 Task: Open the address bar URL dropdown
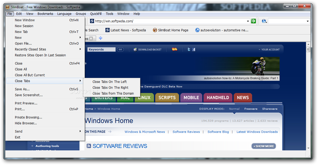[248, 21]
